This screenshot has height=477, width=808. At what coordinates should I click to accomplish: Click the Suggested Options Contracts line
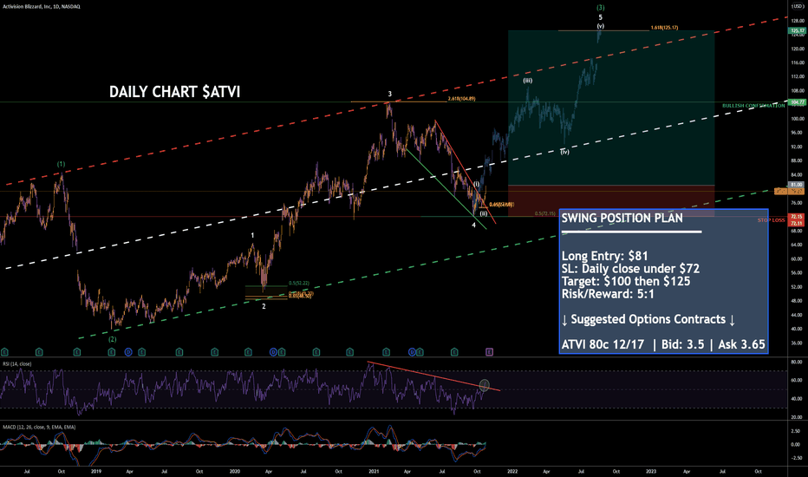[x=648, y=319]
